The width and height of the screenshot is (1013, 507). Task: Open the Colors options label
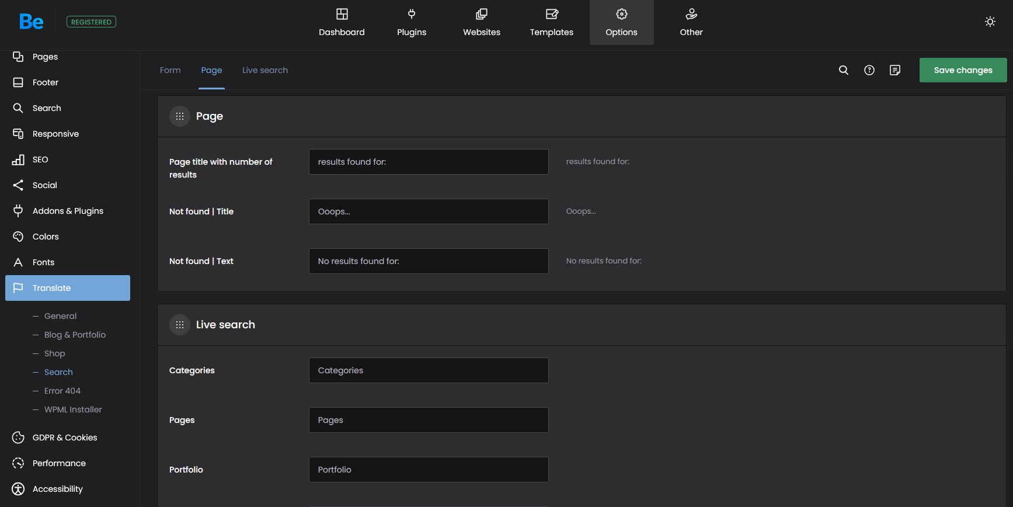coord(46,237)
